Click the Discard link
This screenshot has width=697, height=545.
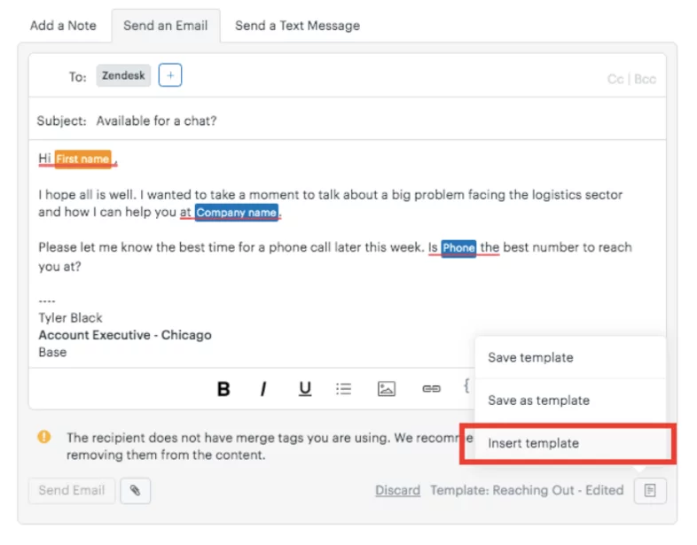point(397,490)
